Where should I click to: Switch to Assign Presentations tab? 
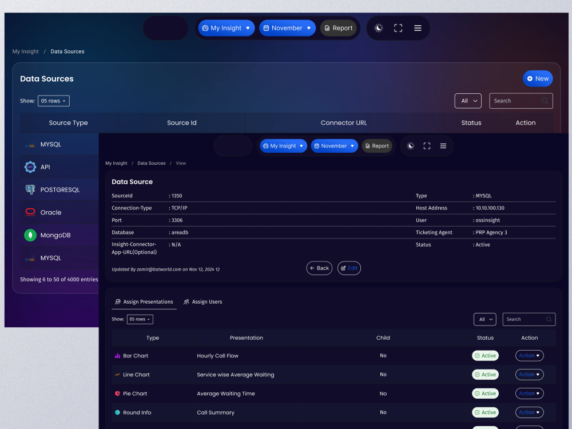tap(144, 301)
